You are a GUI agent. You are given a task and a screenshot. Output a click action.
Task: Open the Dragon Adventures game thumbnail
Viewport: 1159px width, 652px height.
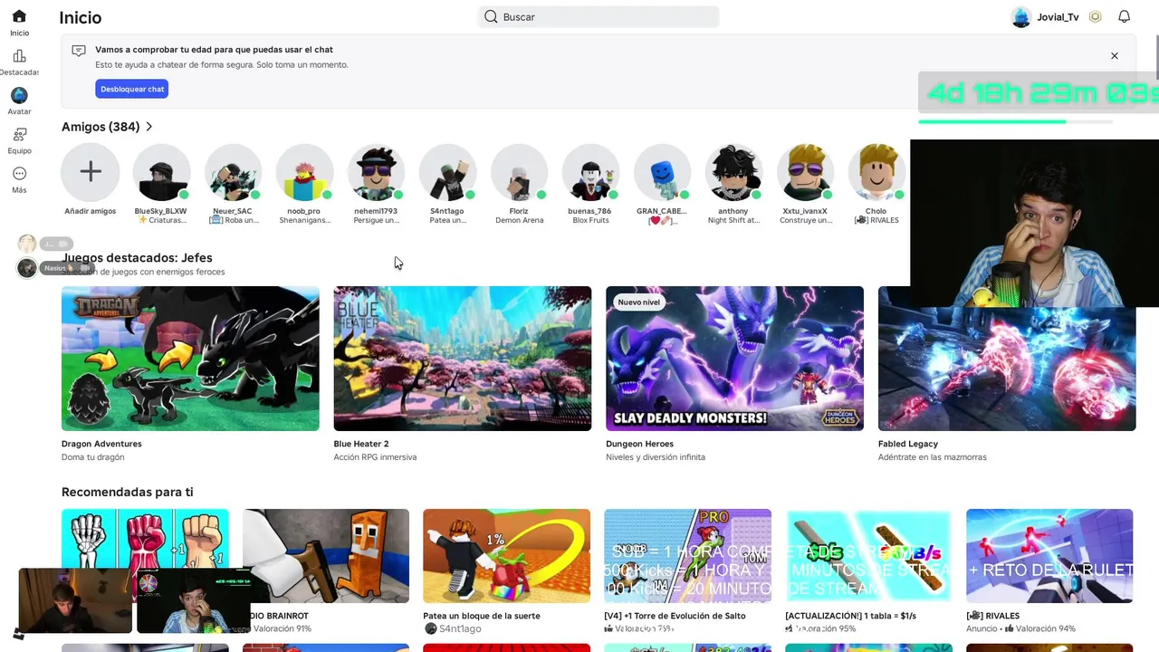pyautogui.click(x=190, y=359)
